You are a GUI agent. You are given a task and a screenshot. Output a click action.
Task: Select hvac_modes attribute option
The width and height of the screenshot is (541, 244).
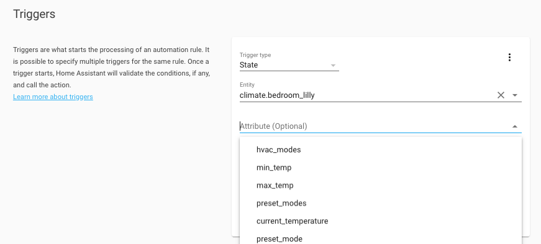point(381,150)
